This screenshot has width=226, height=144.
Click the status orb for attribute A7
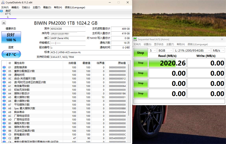coord(4,105)
